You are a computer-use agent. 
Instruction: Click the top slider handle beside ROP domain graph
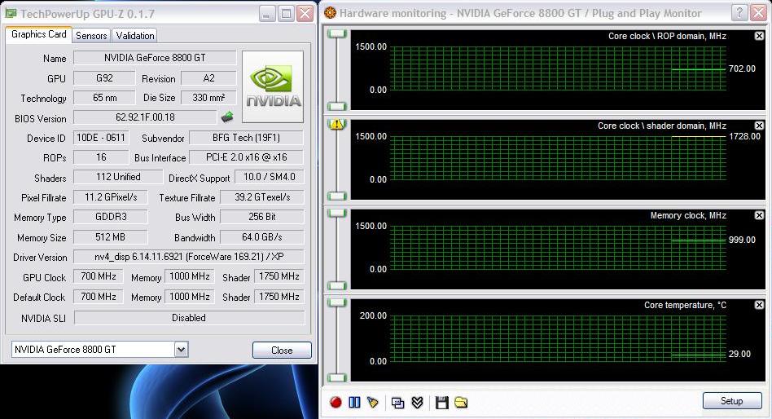(336, 33)
